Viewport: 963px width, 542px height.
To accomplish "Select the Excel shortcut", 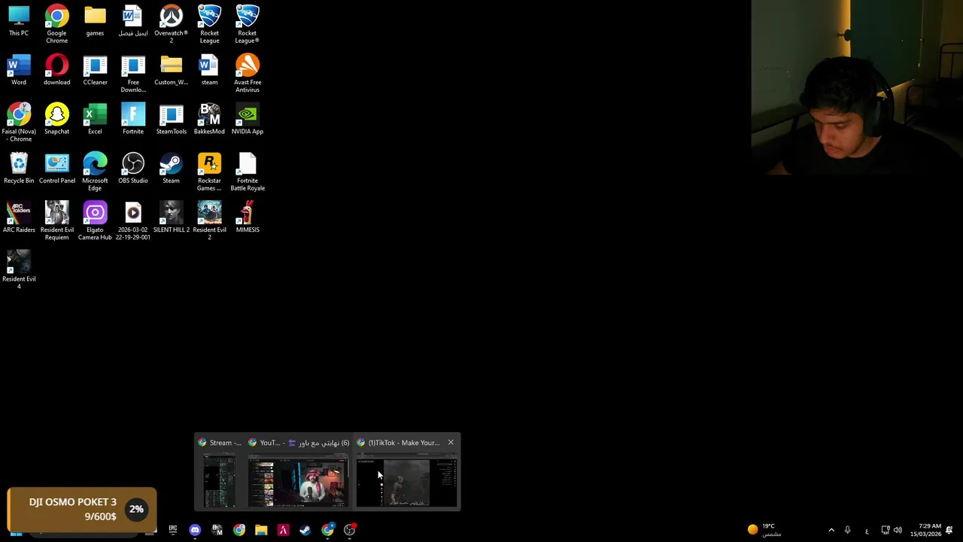I will pos(95,120).
